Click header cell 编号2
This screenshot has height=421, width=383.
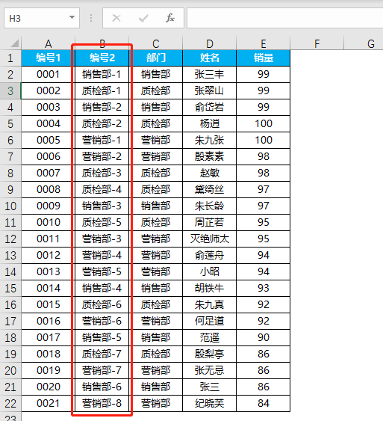102,58
